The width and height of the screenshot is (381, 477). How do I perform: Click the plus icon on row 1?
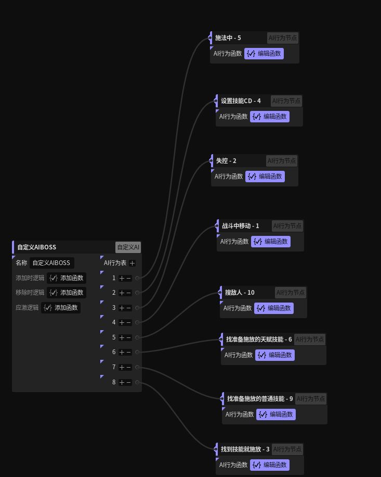(122, 278)
